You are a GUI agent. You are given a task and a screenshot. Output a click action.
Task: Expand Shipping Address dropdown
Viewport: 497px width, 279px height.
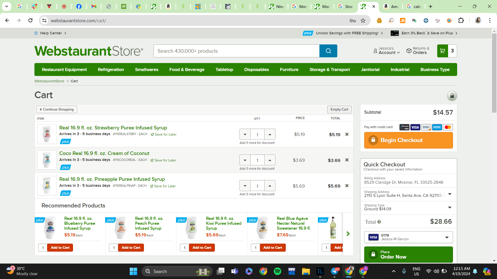tap(450, 194)
